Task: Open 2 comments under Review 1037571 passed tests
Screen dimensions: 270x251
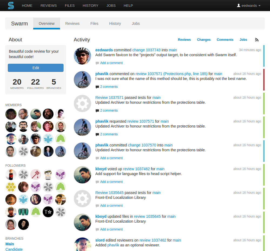Action: tap(109, 110)
